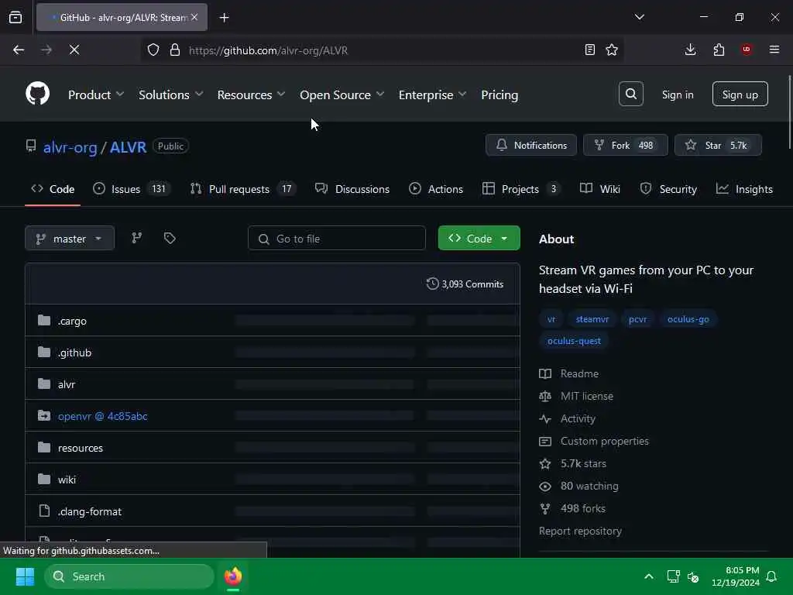793x595 pixels.
Task: Switch to the Wiki tab
Action: coord(600,189)
